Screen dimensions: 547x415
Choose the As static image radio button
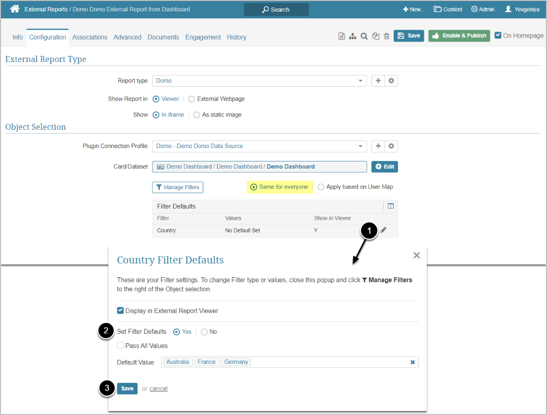coord(197,115)
